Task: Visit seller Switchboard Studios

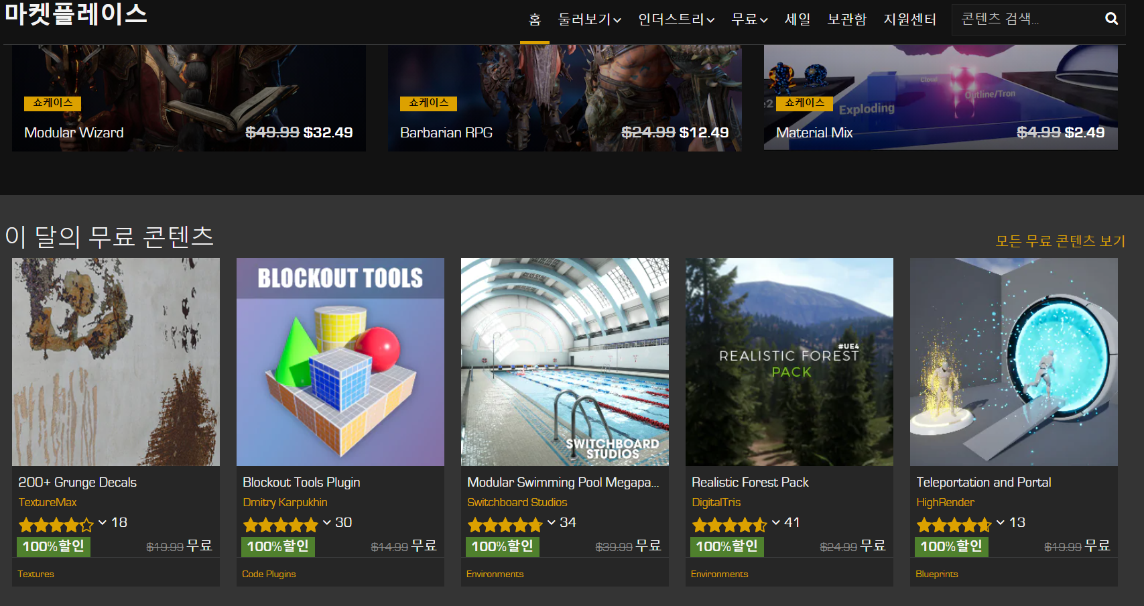Action: (517, 502)
